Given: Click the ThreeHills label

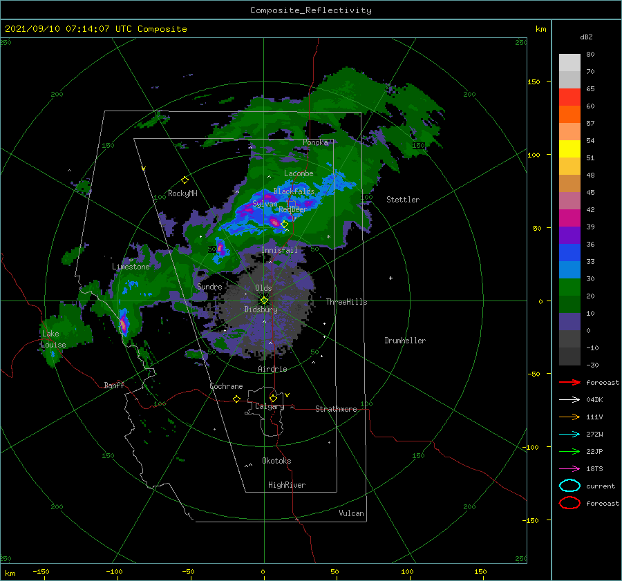Looking at the screenshot, I should coord(346,302).
